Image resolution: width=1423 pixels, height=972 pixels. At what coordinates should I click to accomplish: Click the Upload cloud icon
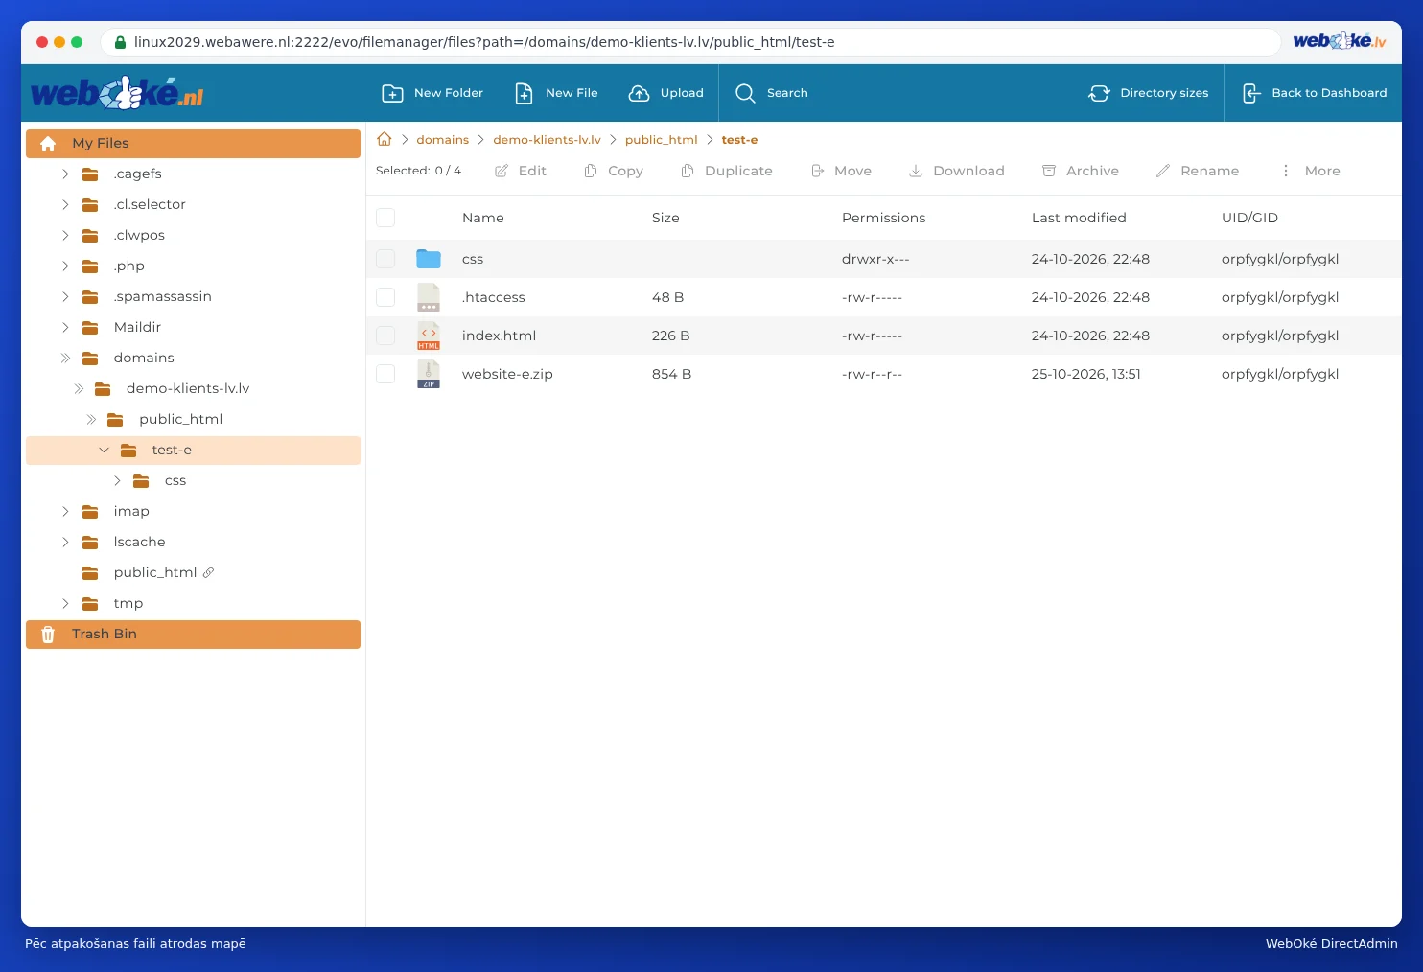(x=639, y=93)
